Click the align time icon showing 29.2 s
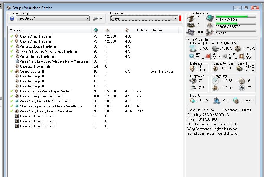This screenshot has height=177, width=264. coord(216,100)
